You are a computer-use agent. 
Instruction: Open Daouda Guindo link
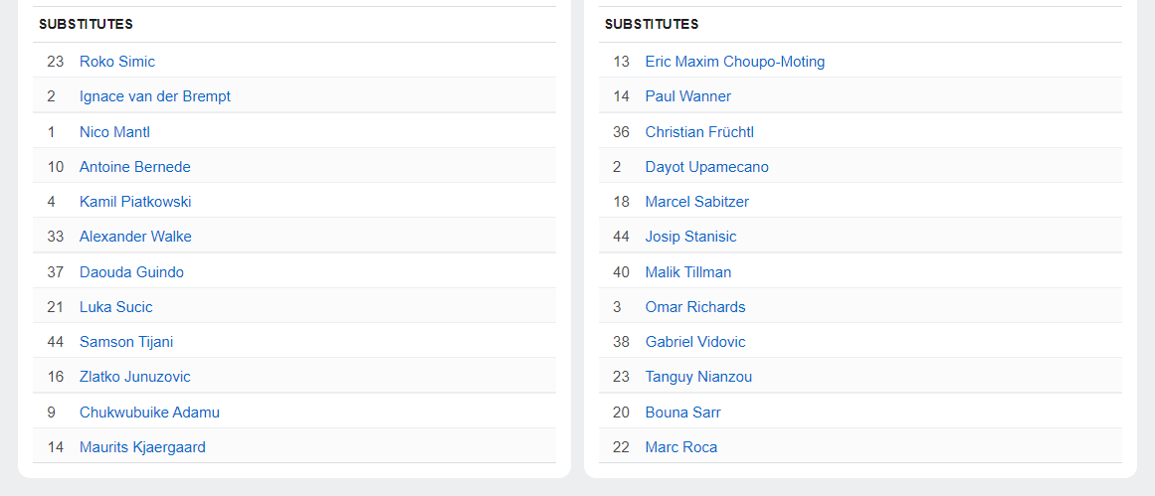[x=131, y=272]
